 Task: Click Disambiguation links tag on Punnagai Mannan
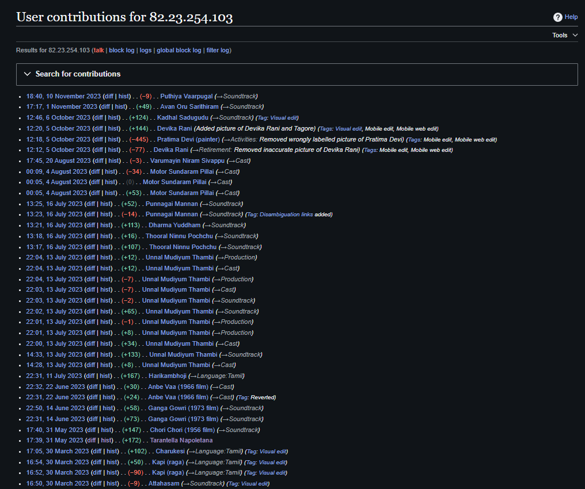click(286, 215)
